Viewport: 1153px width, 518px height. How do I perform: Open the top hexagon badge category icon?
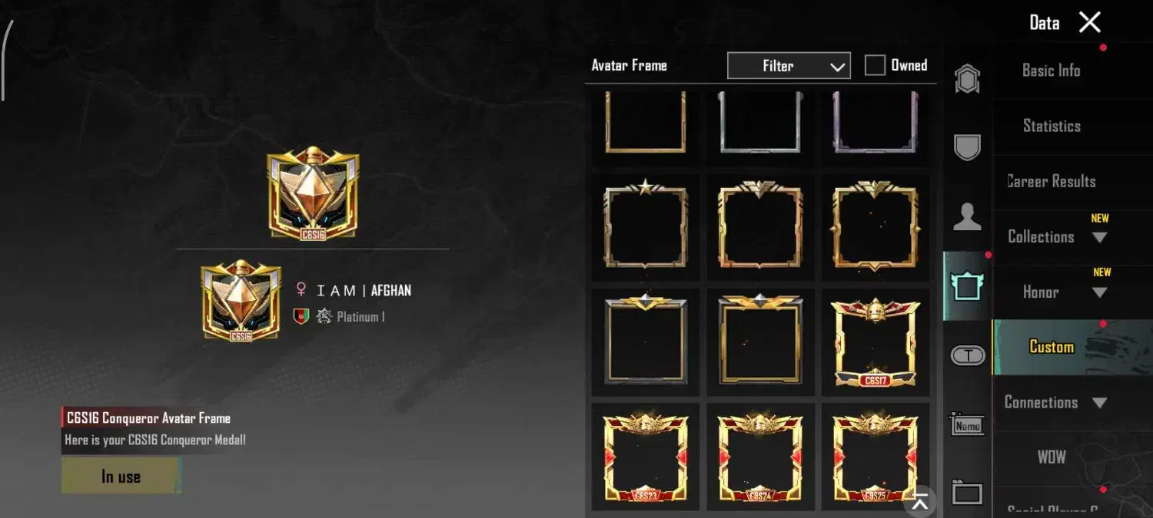[x=967, y=79]
